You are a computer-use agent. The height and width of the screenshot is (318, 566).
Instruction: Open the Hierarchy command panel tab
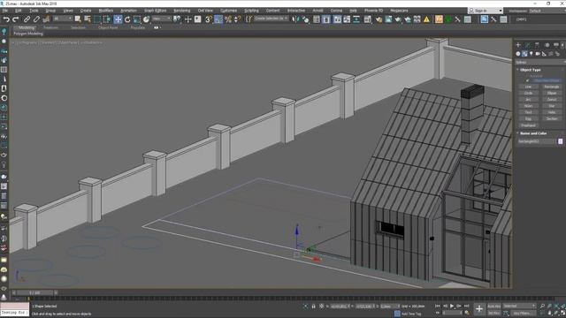[x=537, y=45]
